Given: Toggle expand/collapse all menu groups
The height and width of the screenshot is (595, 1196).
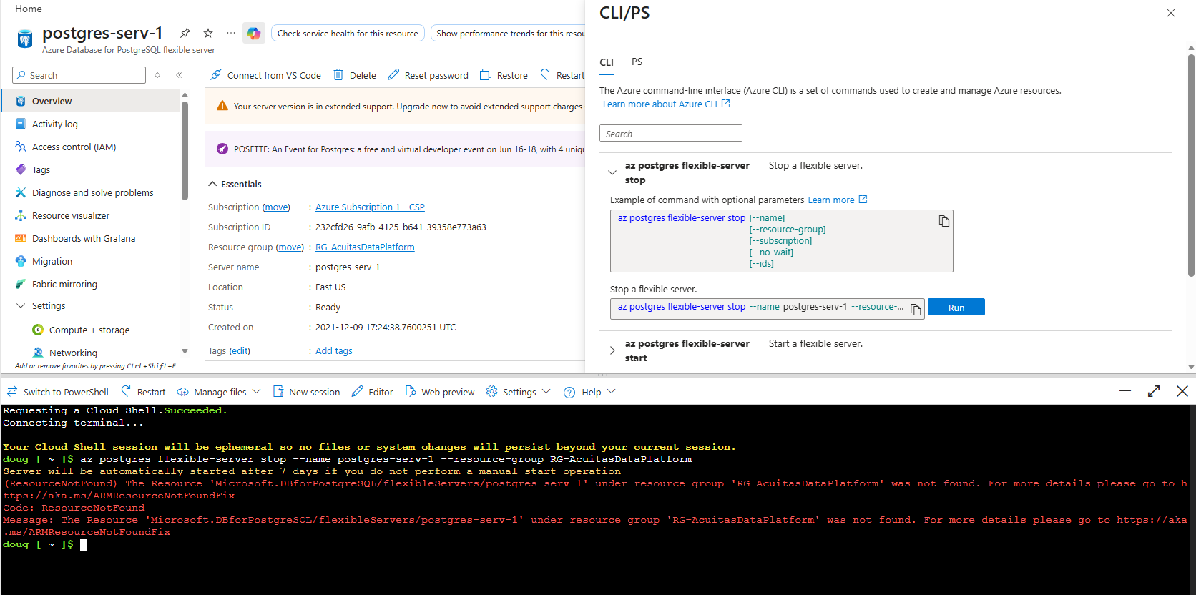Looking at the screenshot, I should click(x=157, y=75).
